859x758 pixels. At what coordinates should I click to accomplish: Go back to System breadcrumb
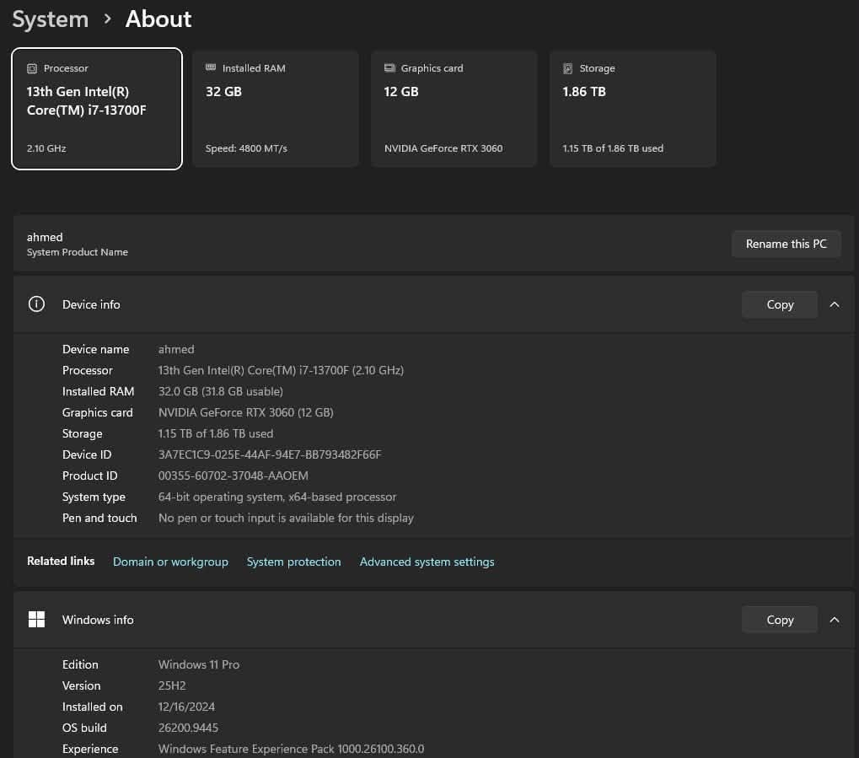[51, 19]
